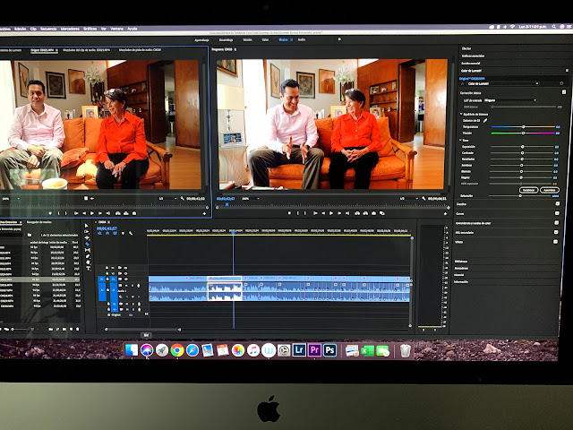Switch to the Audio workspace tab
The height and width of the screenshot is (430, 573).
pyautogui.click(x=302, y=39)
